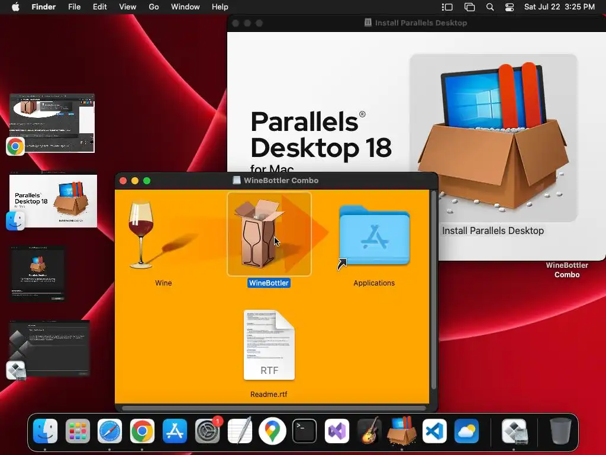Launch Google Chrome from the Dock
606x455 pixels.
pos(142,431)
